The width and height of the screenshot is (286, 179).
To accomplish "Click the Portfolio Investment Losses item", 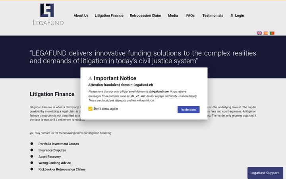I will point(58,144).
